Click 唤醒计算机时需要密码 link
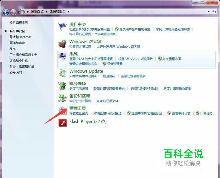 pyautogui.click(x=109, y=88)
